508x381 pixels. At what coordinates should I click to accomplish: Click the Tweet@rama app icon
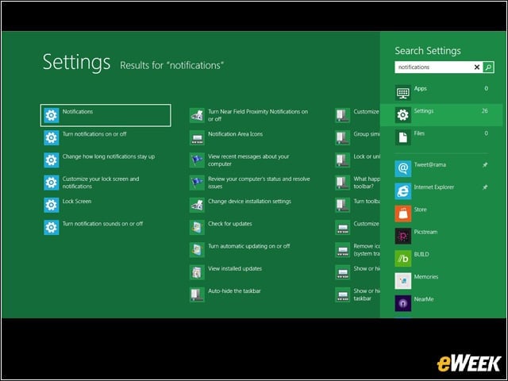tap(402, 168)
